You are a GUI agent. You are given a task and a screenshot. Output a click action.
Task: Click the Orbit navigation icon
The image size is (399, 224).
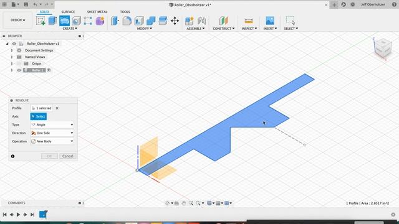(x=168, y=203)
